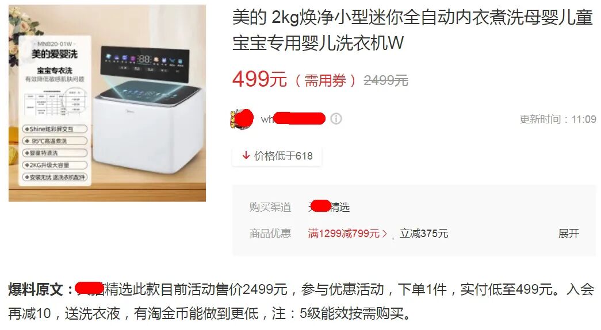This screenshot has height=330, width=601.
Task: Click the 立减375元 discount text
Action: pyautogui.click(x=424, y=233)
